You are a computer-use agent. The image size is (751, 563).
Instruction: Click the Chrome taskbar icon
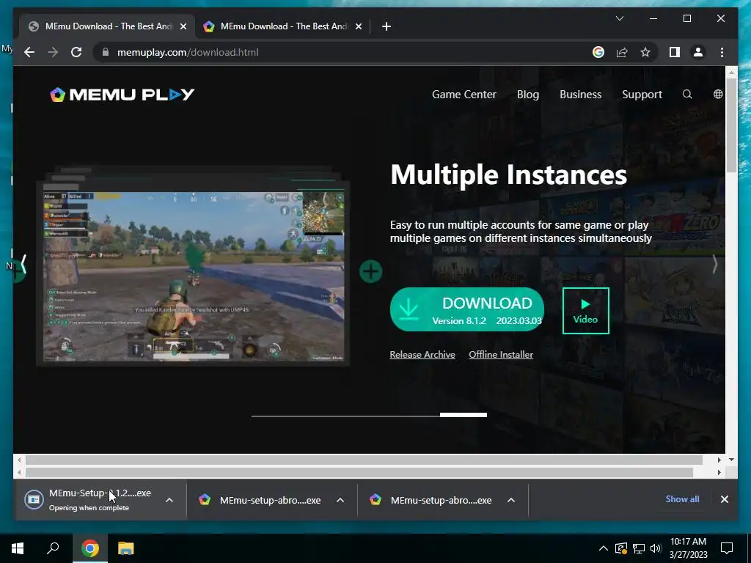pos(89,548)
